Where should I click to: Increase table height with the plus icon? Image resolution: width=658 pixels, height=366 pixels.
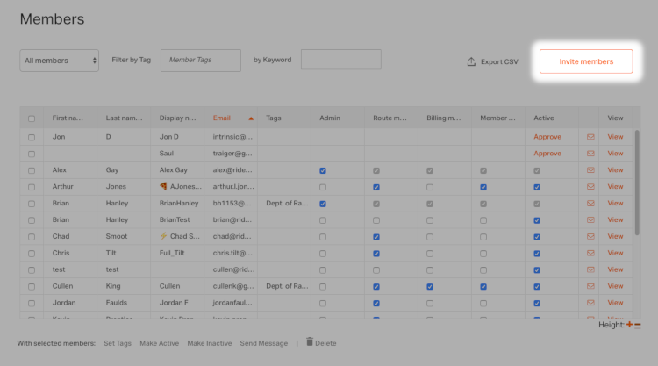(629, 325)
